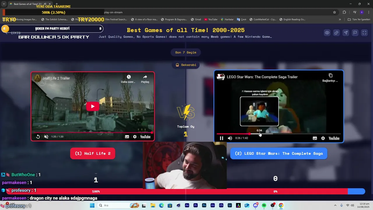Mute the tab audio speaker icon

pos(45,4)
